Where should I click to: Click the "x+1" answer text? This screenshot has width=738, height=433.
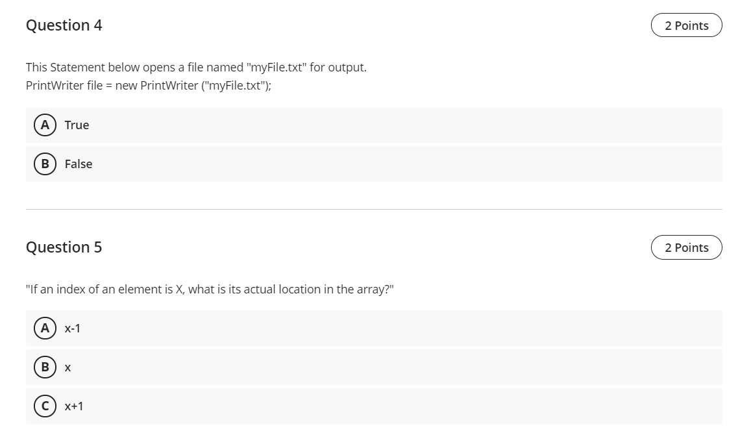[74, 406]
